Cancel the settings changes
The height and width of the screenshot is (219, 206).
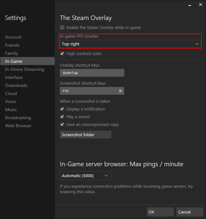click(190, 212)
